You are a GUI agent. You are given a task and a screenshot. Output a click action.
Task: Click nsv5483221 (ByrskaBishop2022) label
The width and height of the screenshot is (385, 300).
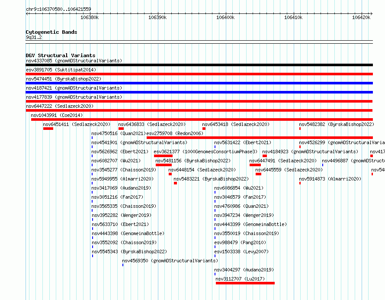coord(211,179)
